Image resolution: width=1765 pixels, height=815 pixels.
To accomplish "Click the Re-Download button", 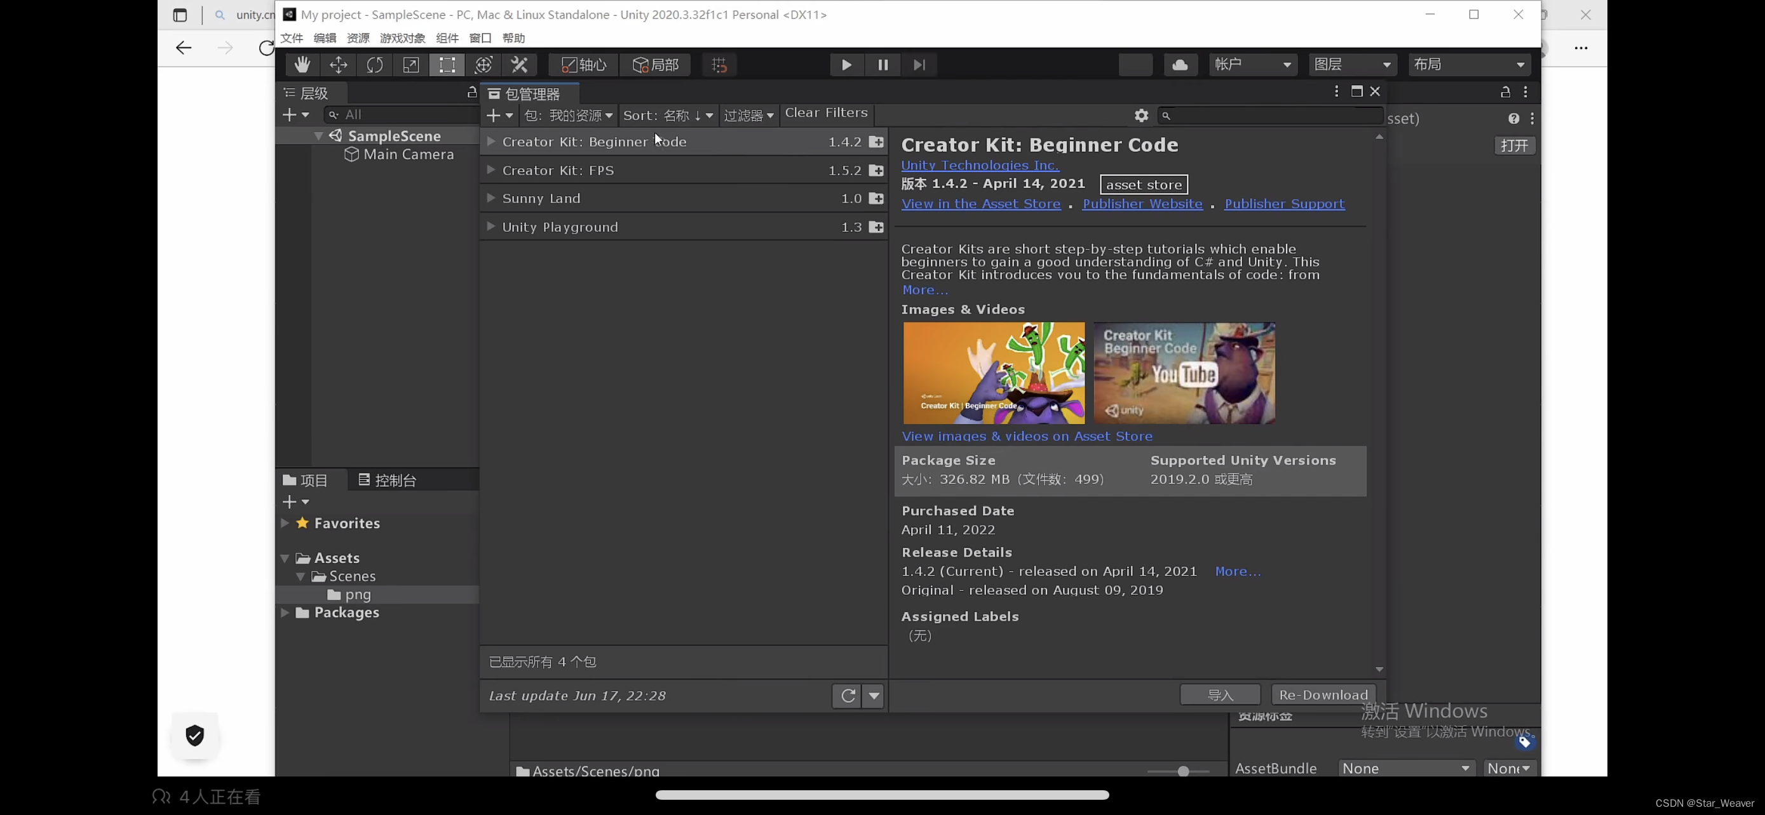I will point(1323,695).
